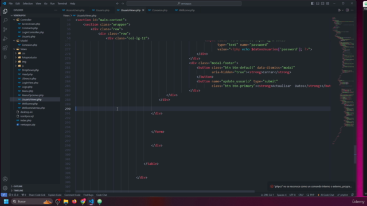Image resolution: width=367 pixels, height=206 pixels.
Task: Open the Explorer view in activity bar
Action: click(5, 11)
